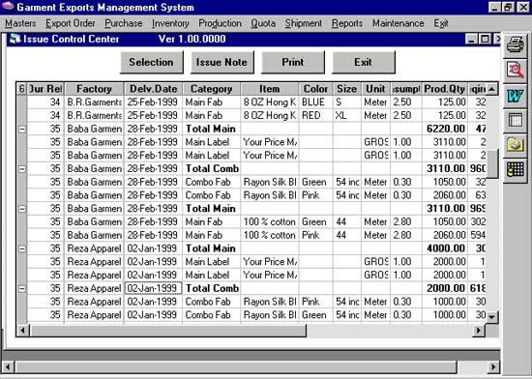Select 1050.00 quantity in Green Combo Fab row
The height and width of the screenshot is (379, 532).
click(x=445, y=182)
